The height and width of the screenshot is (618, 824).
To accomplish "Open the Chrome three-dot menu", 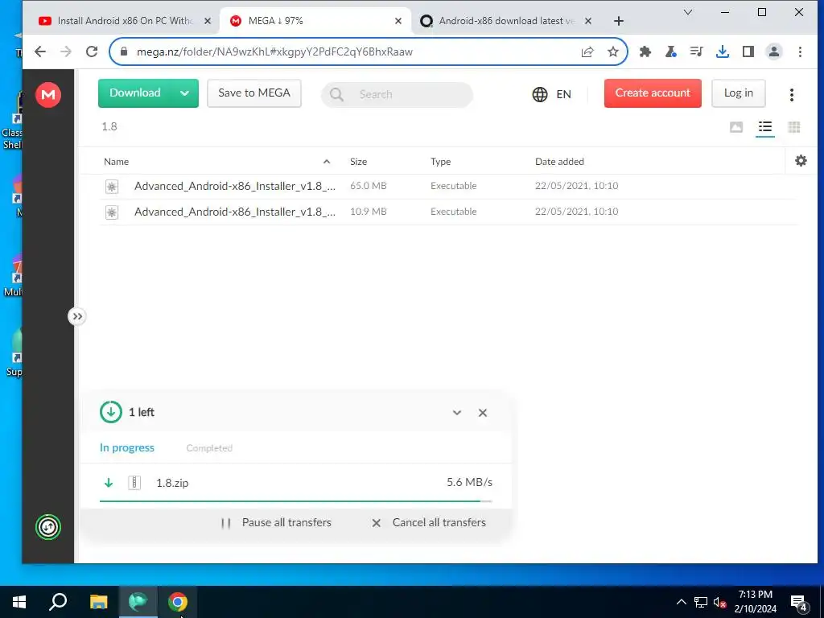I will tap(800, 51).
